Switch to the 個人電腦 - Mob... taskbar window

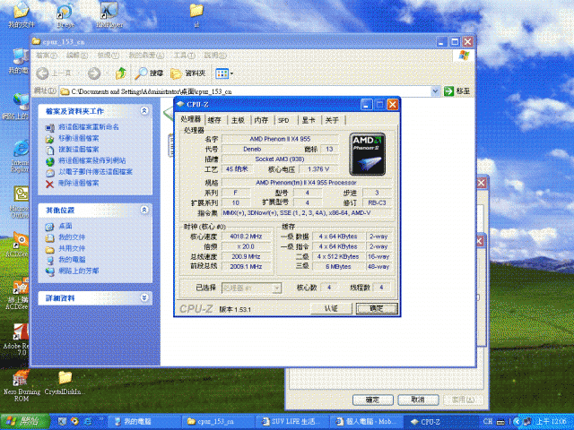tap(365, 422)
